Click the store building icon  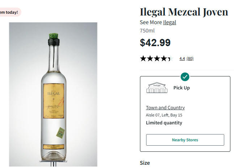tap(157, 88)
